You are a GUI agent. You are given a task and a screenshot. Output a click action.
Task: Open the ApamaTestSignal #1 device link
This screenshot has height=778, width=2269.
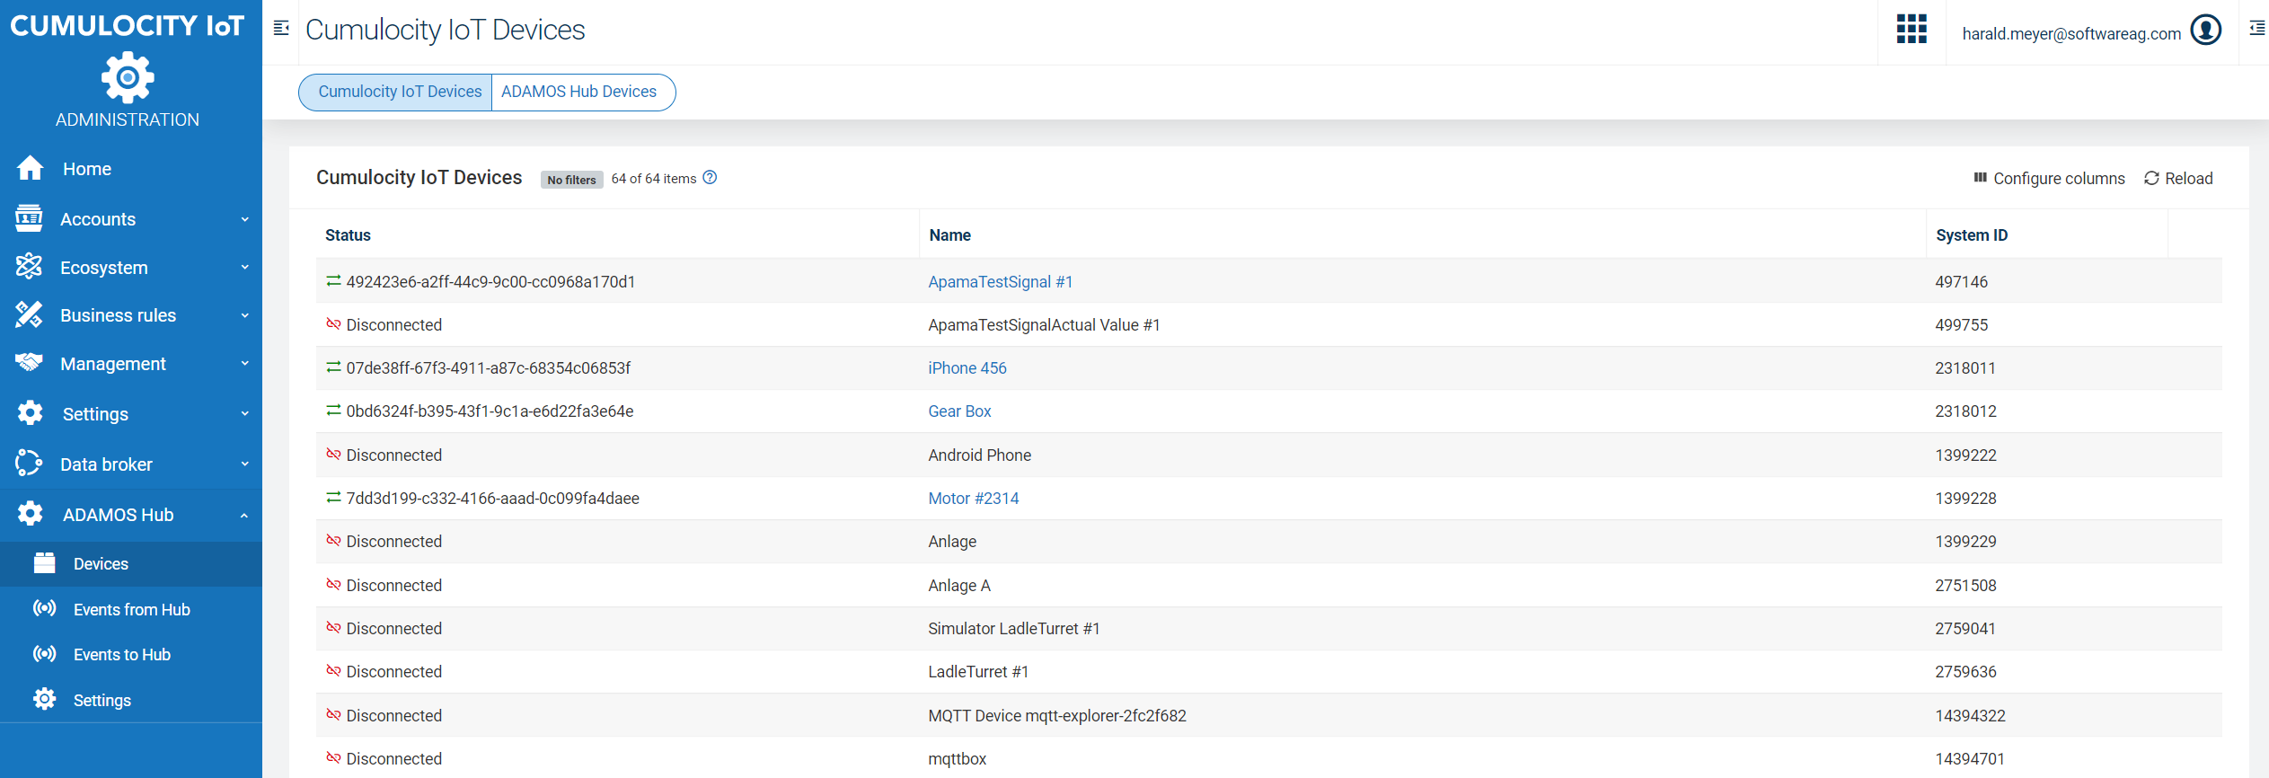click(x=1000, y=281)
